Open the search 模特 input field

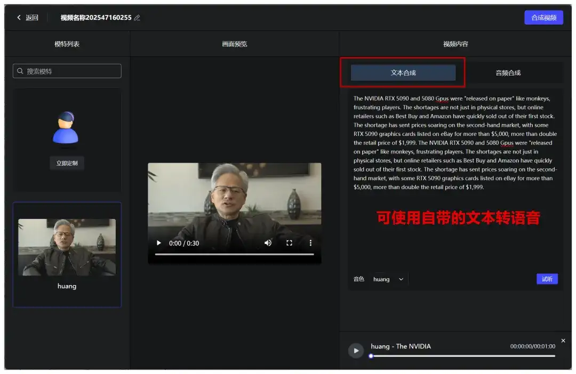67,70
